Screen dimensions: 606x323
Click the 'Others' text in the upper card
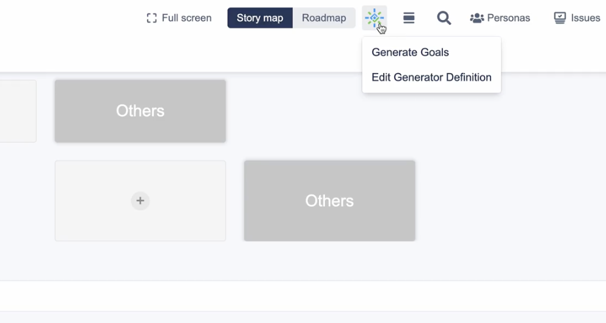[x=140, y=111]
